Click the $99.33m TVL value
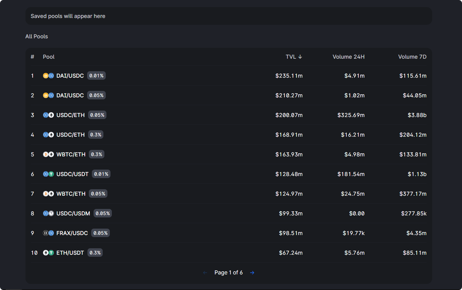This screenshot has height=290, width=462. 291,213
